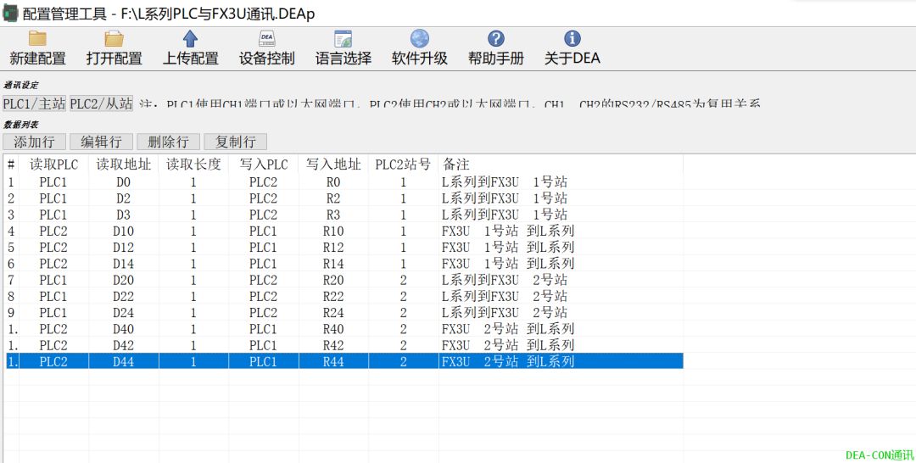Click the 备注 cell in highlighted row D44
Viewport: 916px width, 463px height.
tap(561, 361)
